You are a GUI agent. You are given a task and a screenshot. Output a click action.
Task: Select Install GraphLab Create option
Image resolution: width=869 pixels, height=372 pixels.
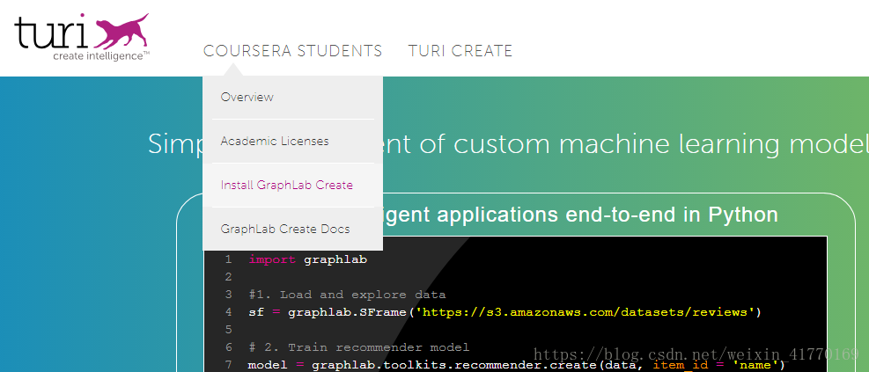tap(292, 185)
